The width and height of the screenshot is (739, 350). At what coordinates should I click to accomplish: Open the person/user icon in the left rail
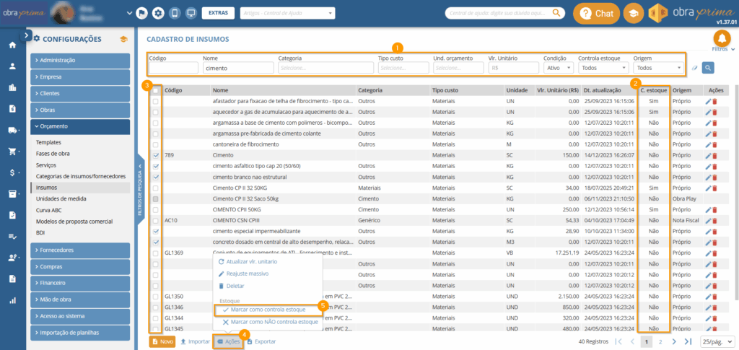(12, 66)
